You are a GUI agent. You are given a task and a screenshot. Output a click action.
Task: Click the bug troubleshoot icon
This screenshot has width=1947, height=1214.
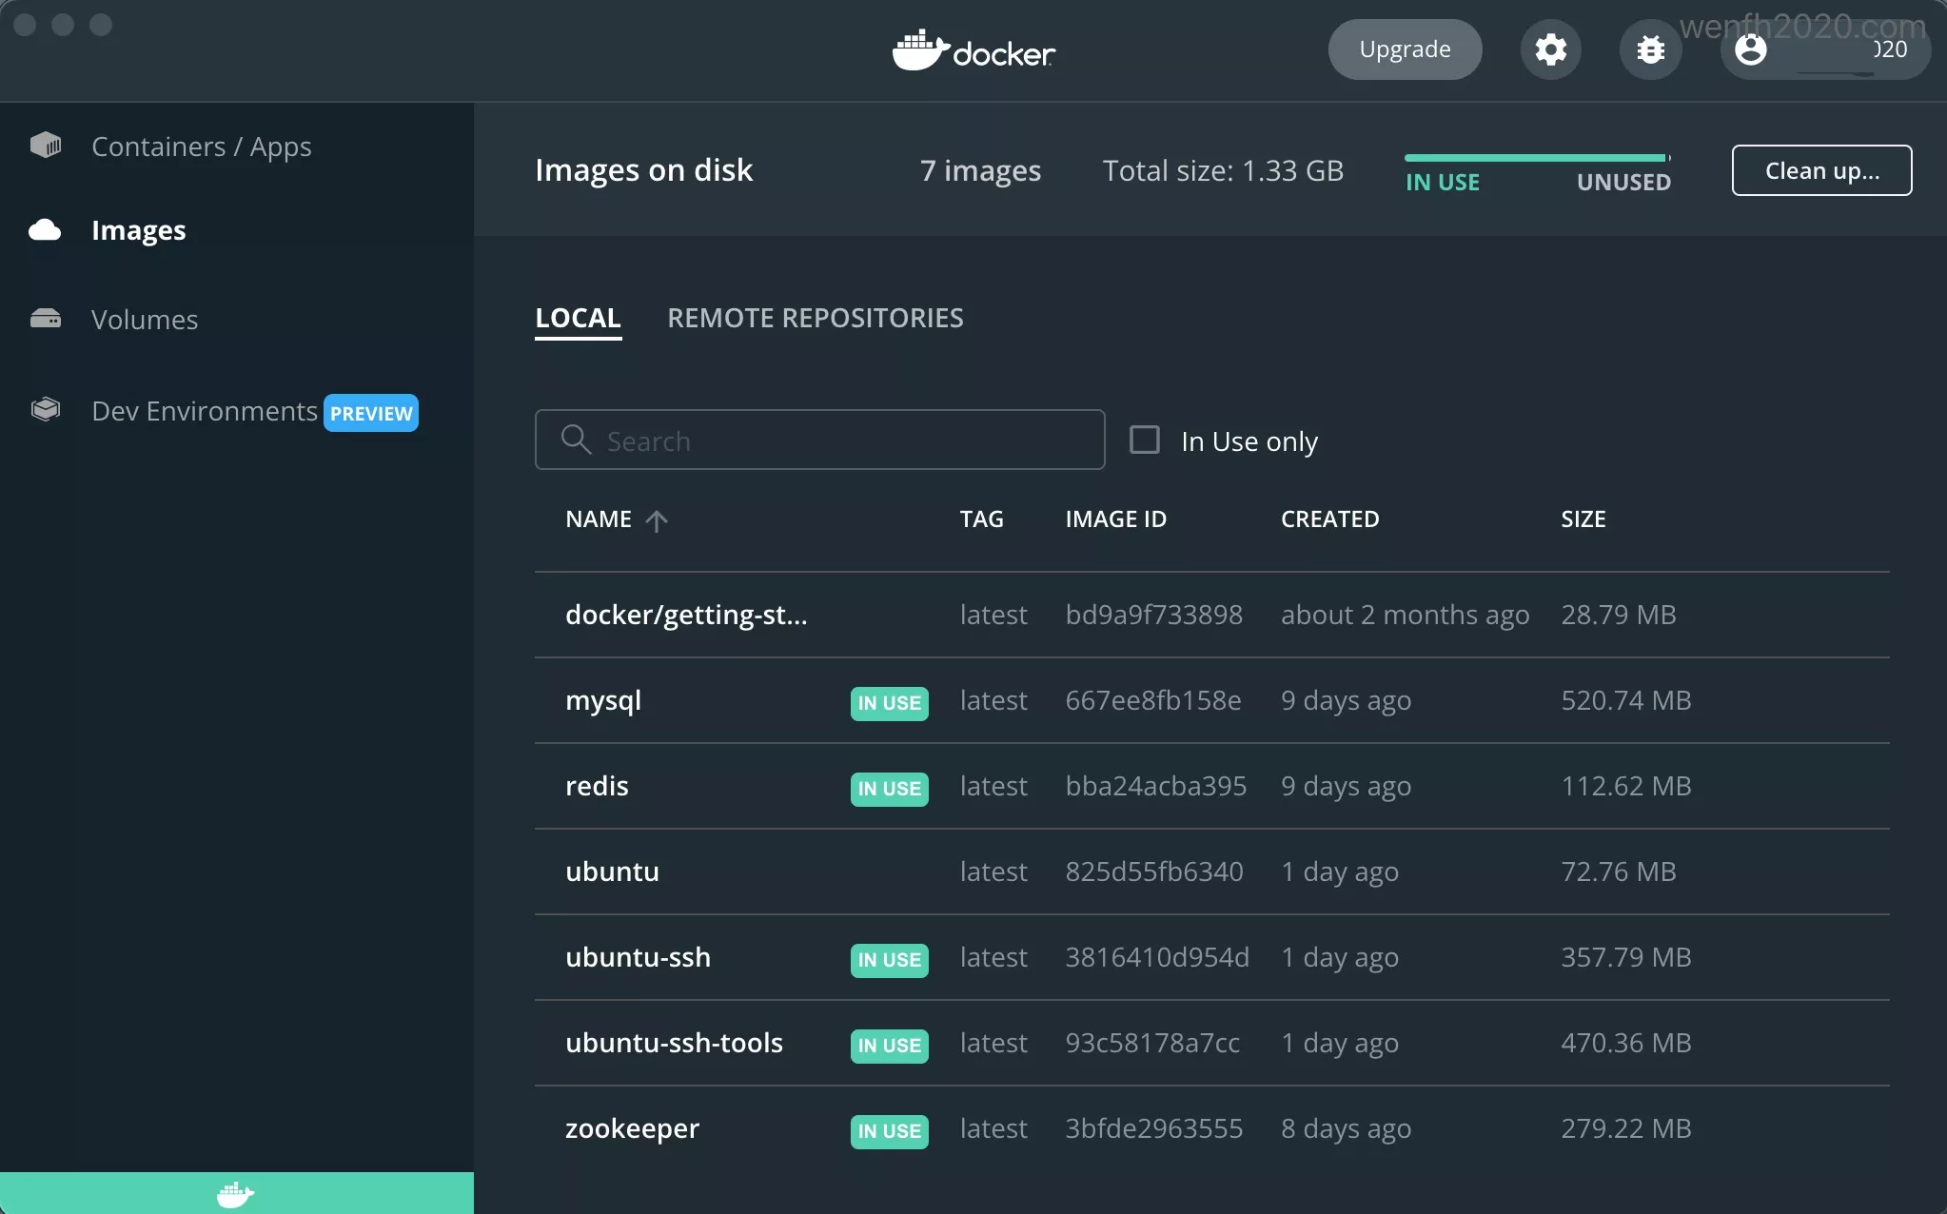[x=1650, y=49]
